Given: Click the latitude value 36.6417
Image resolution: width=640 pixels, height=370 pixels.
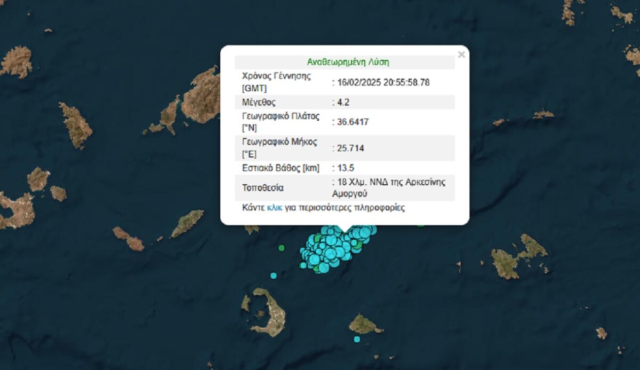Looking at the screenshot, I should [x=352, y=122].
